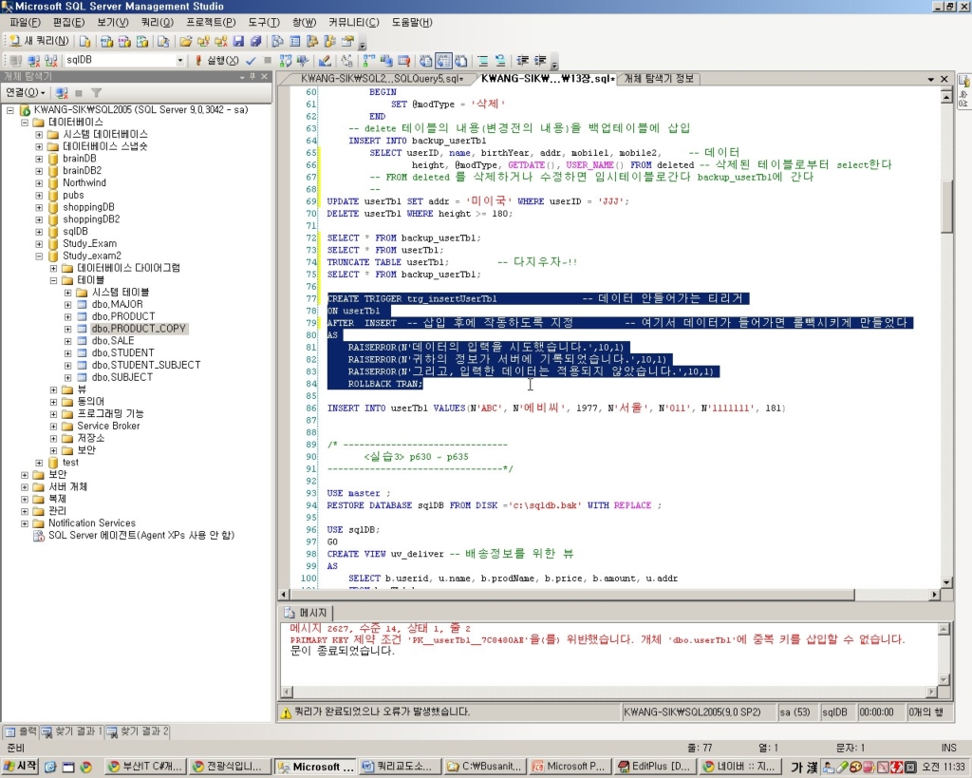The image size is (972, 778).
Task: Select the dbo.MAJOR table
Action: [x=117, y=305]
